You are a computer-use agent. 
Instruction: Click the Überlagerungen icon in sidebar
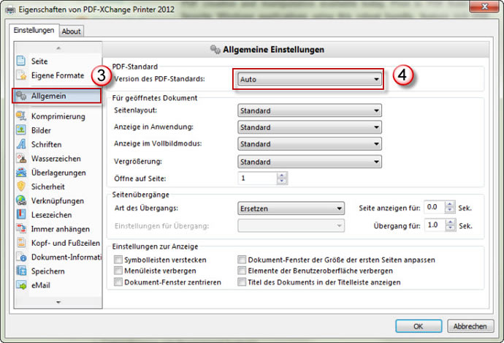click(21, 173)
